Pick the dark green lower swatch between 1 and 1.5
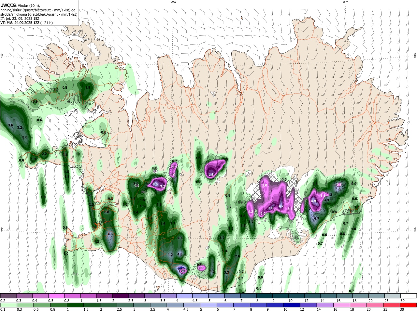 [x=75, y=305]
